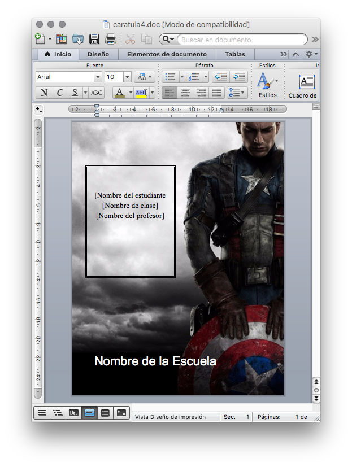Expand the toolbar overflow chevron
The height and width of the screenshot is (467, 352).
(x=315, y=40)
